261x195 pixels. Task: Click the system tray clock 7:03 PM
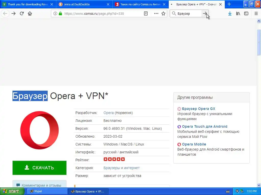click(252, 191)
